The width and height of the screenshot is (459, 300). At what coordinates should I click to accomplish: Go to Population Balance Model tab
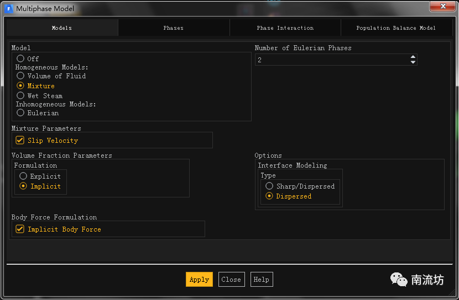[x=396, y=28]
